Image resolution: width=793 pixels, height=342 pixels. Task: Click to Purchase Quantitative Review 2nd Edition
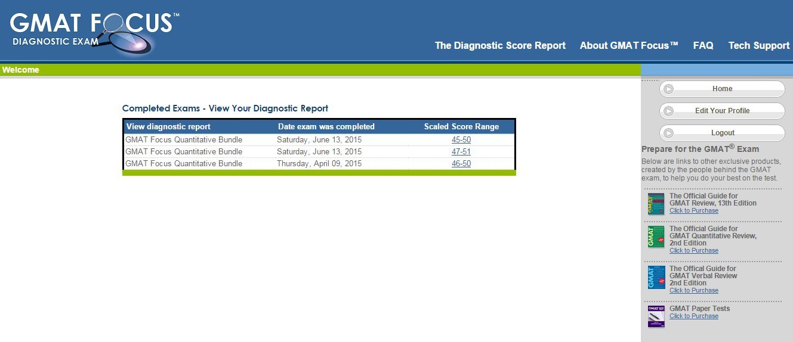(x=694, y=250)
